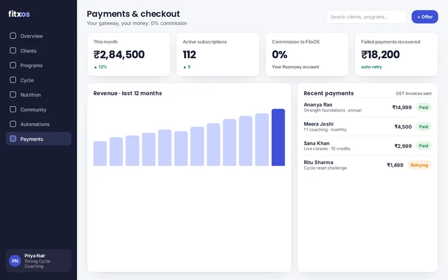
Task: Go to the Clients section
Action: pyautogui.click(x=38, y=50)
